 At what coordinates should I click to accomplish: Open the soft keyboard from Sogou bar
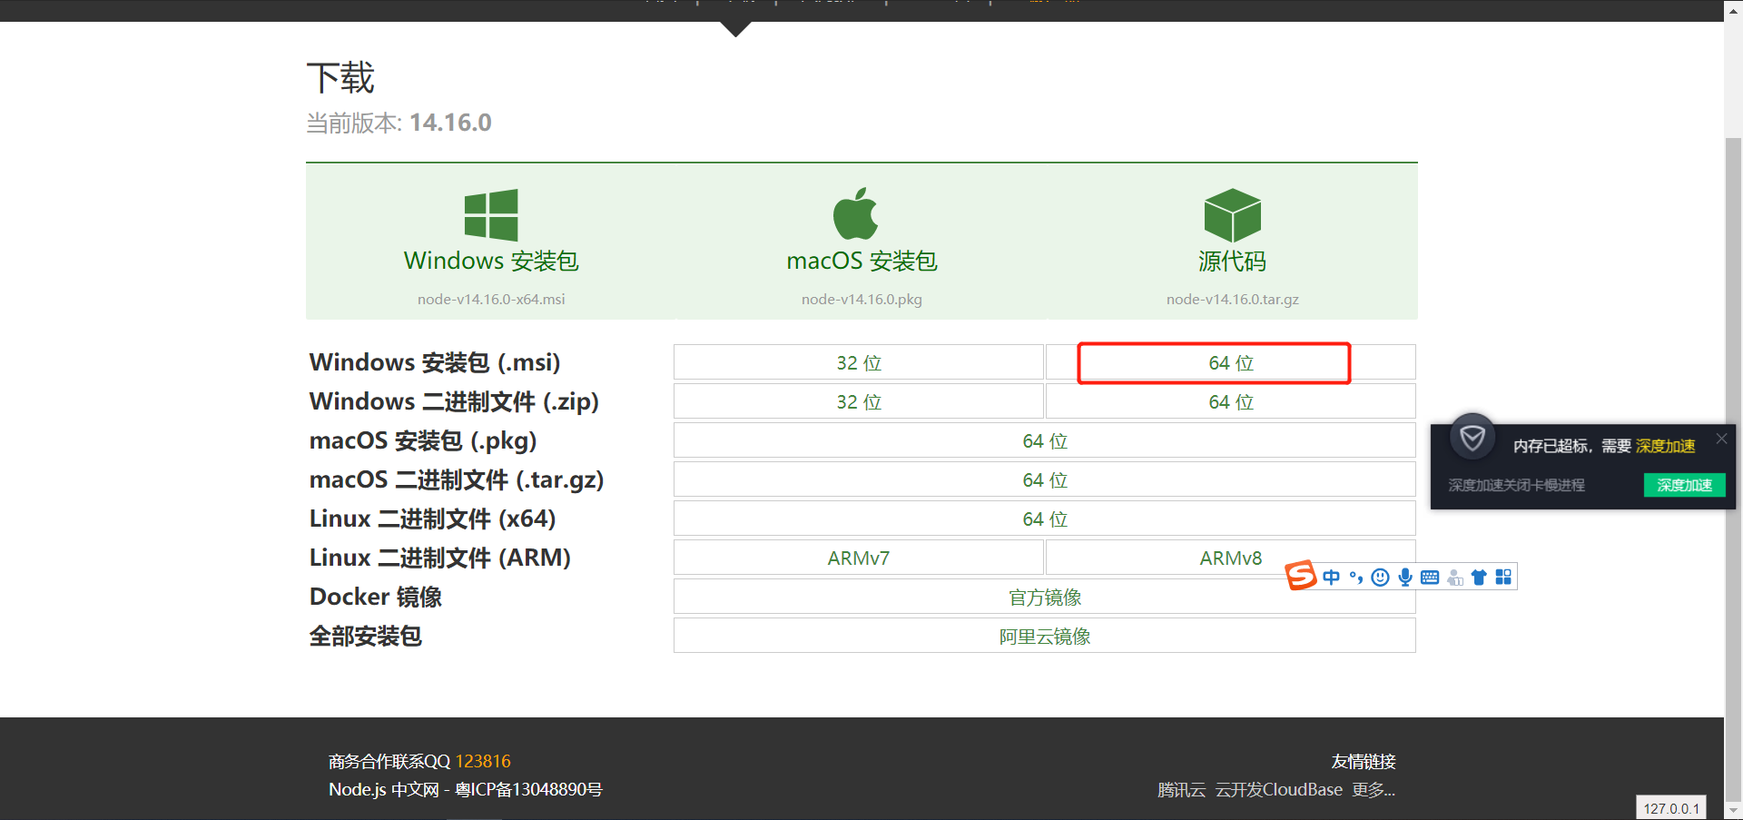1430,578
